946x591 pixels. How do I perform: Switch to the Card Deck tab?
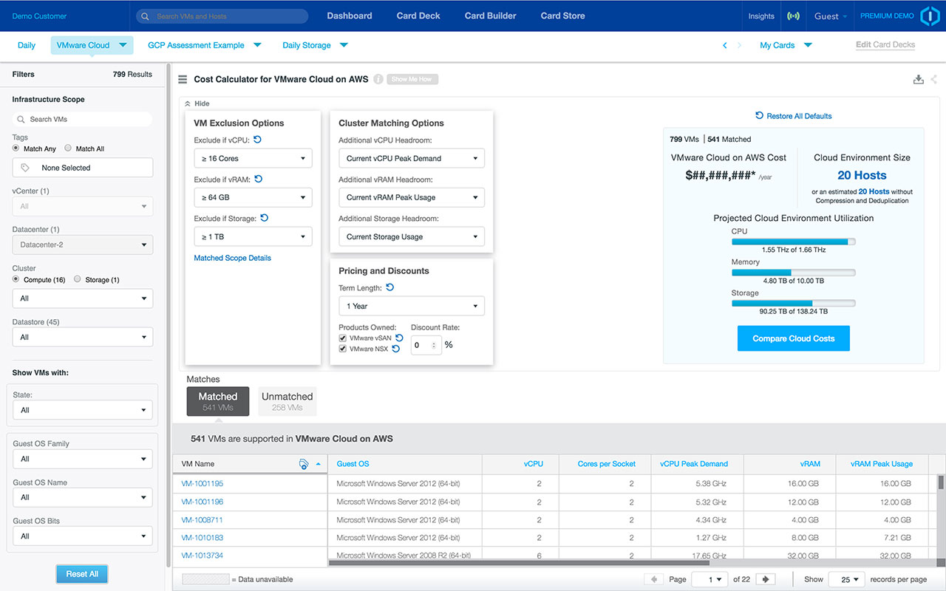point(418,16)
